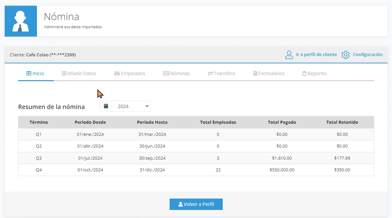
Task: Go to the Empleados tab
Action: 130,73
